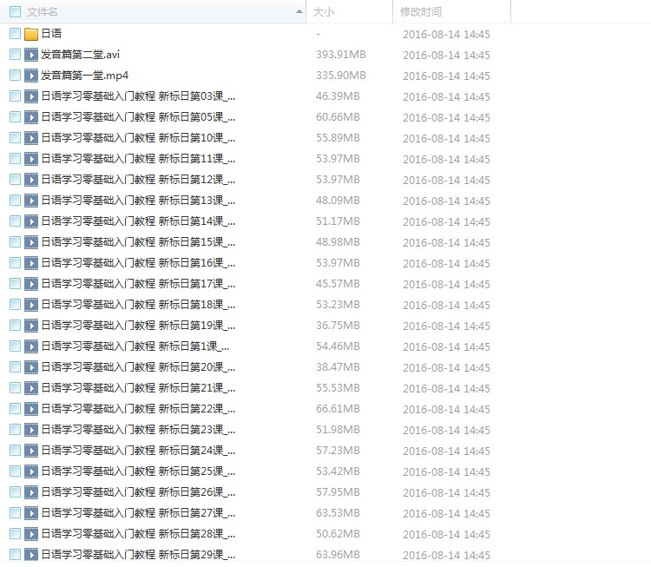651x567 pixels.
Task: Click the video icon of 发音篇第二堂.avi
Action: tap(31, 55)
